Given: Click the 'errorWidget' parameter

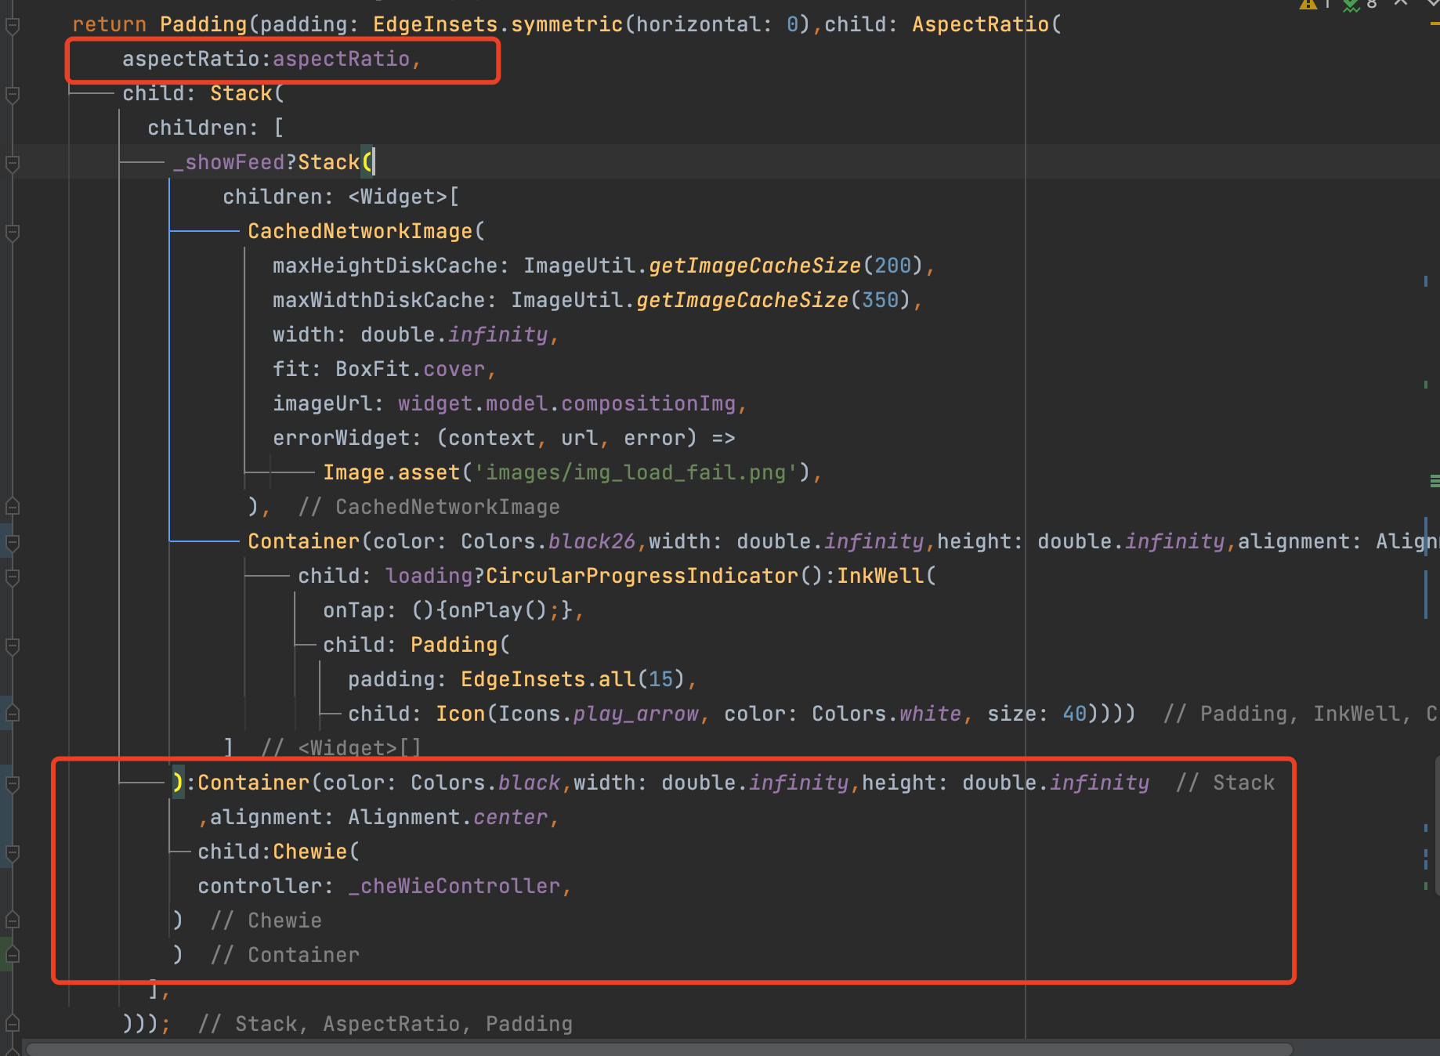Looking at the screenshot, I should 341,439.
